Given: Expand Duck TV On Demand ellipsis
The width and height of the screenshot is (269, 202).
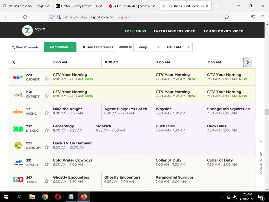Looking at the screenshot, I should coord(251,152).
